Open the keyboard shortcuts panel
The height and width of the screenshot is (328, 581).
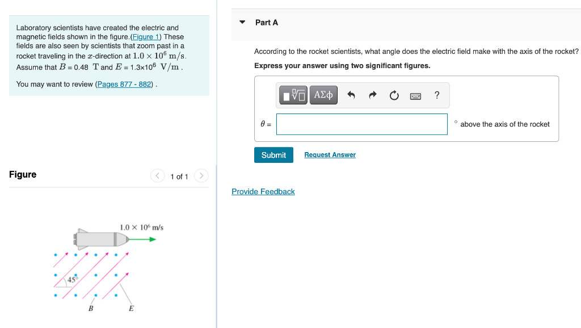click(415, 96)
